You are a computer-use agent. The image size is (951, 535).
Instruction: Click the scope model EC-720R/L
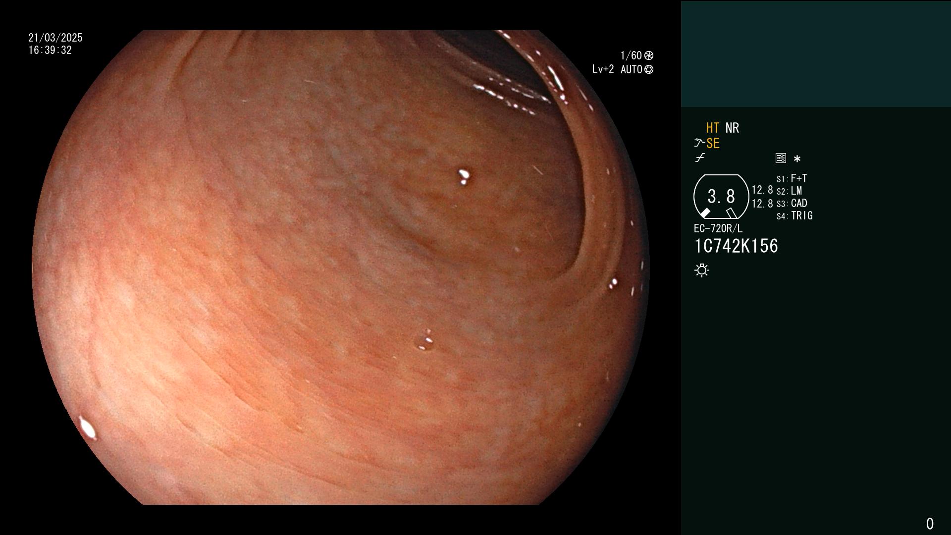(x=718, y=228)
